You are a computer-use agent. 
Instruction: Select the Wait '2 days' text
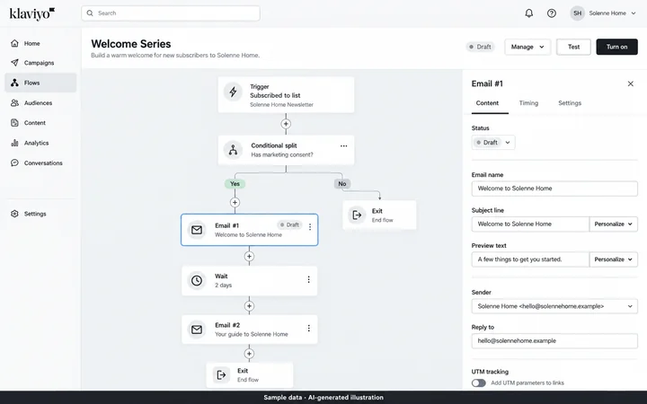pos(223,285)
